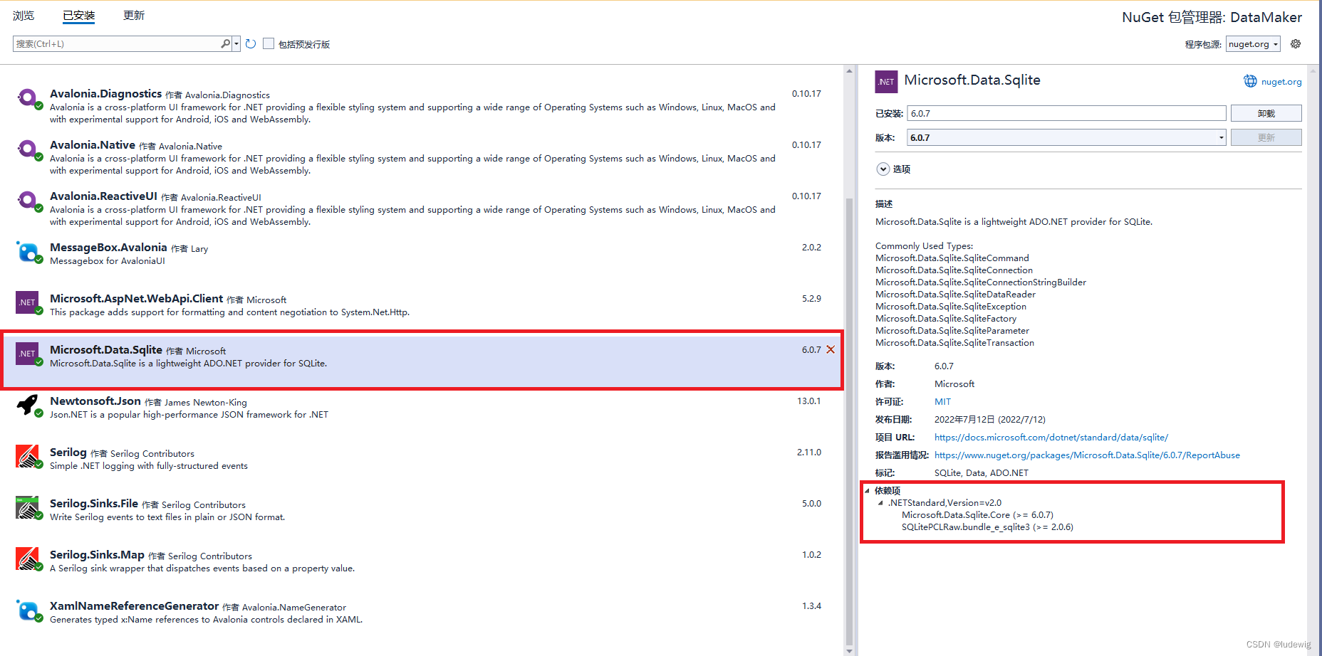1322x656 pixels.
Task: Click the Avalonia.Diagnostics package icon
Action: pos(28,98)
